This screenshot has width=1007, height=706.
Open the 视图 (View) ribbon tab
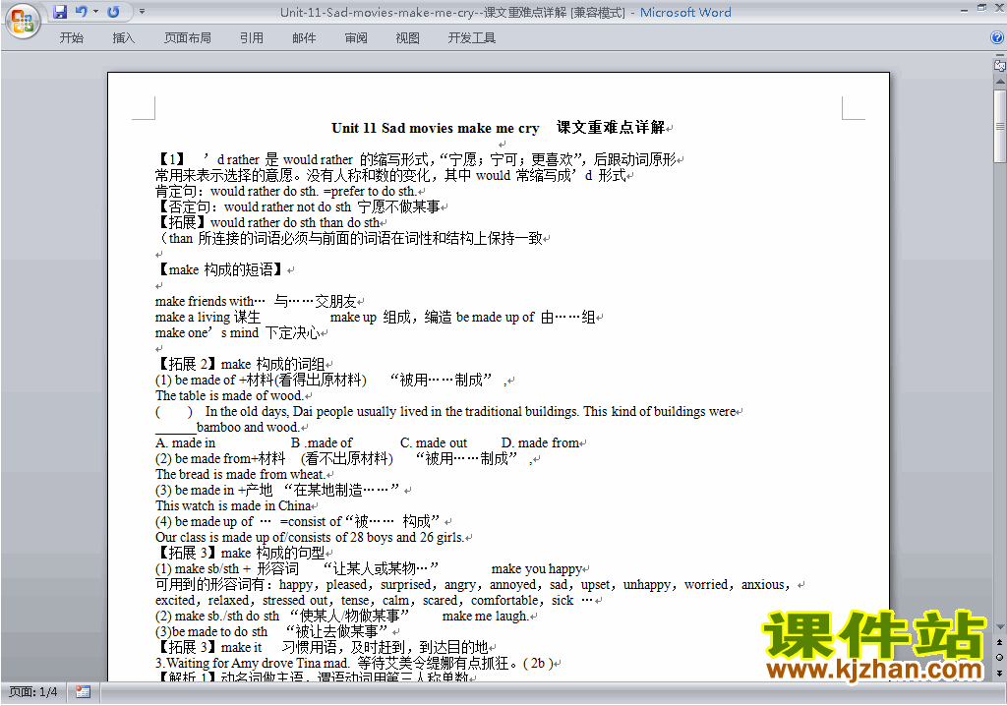pyautogui.click(x=408, y=38)
